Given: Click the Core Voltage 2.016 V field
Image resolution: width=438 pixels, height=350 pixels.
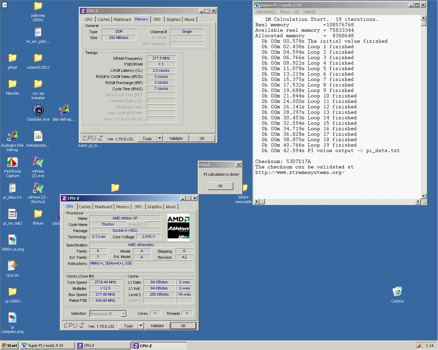Looking at the screenshot, I should point(149,237).
